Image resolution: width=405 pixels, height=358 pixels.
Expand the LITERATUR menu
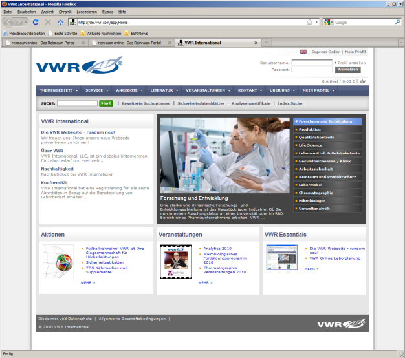click(164, 90)
